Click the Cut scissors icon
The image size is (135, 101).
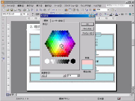[x=37, y=10]
